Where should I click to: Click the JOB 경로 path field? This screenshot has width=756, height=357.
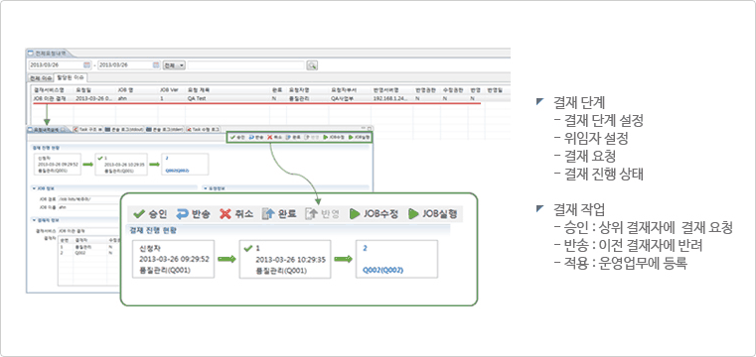point(87,198)
